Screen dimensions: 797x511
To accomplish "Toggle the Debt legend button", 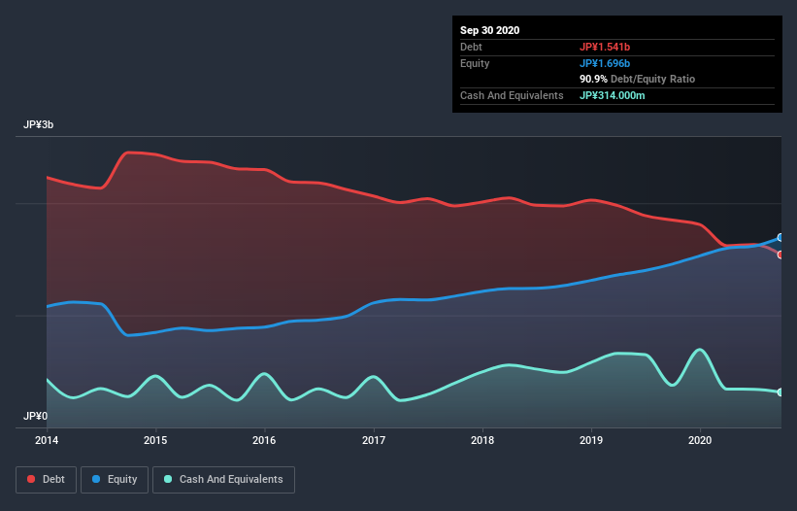I will point(47,480).
